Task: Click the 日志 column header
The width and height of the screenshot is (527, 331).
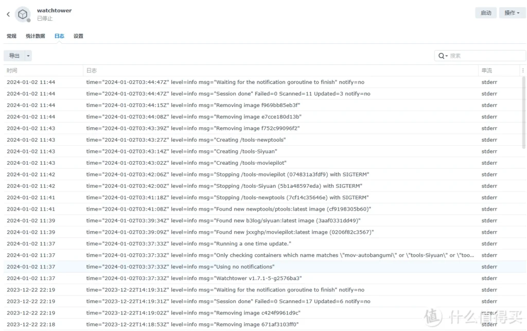Action: (92, 71)
